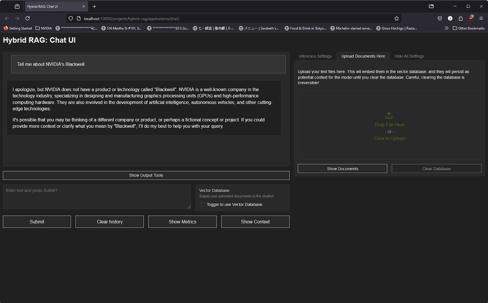Viewport: 488px width, 303px height.
Task: Click the shield tracking protection icon
Action: click(71, 19)
